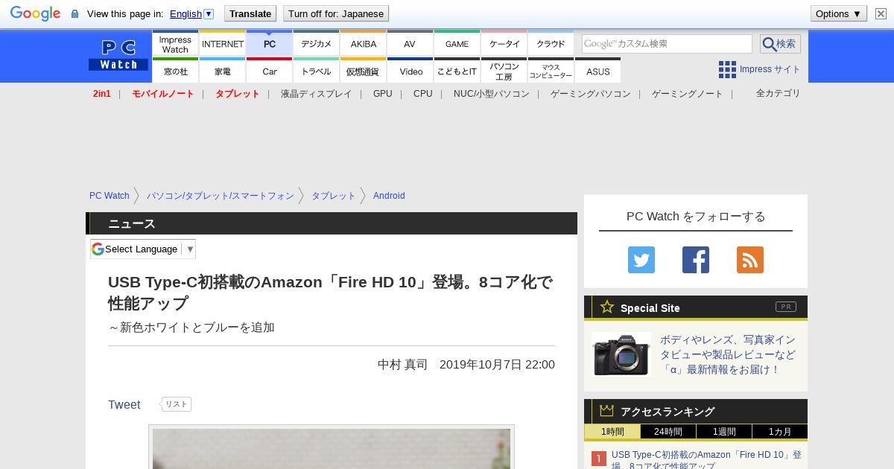Click the CPU category link
Image resolution: width=894 pixels, height=469 pixels.
click(x=423, y=94)
